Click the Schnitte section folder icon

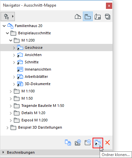click(x=20, y=62)
